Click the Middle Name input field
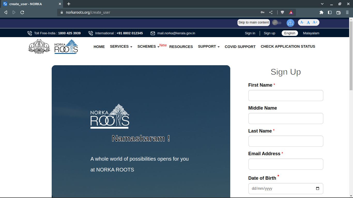Screen dimensions: 353x198 click(x=286, y=119)
